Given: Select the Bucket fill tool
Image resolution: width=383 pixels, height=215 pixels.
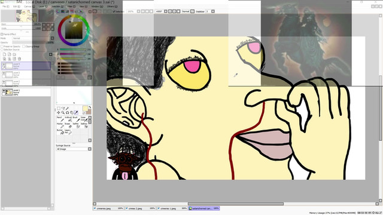Looking at the screenshot, I should coord(60,131).
